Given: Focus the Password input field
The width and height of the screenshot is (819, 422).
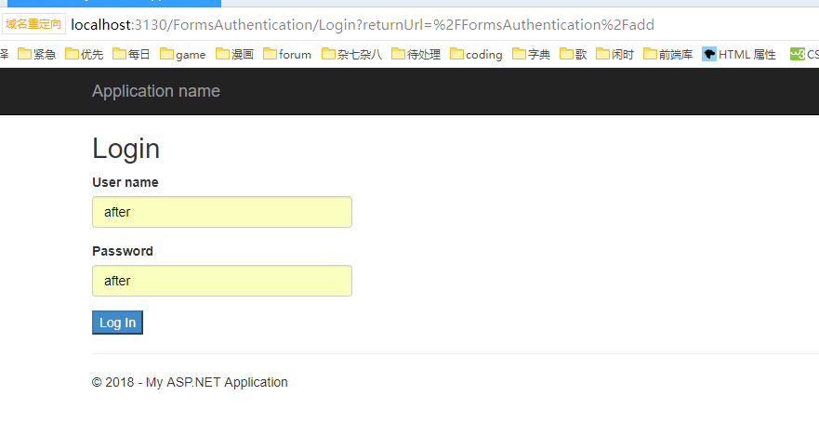Looking at the screenshot, I should click(222, 281).
